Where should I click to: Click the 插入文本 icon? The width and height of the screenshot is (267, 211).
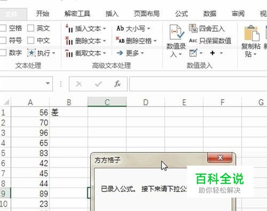(x=69, y=28)
